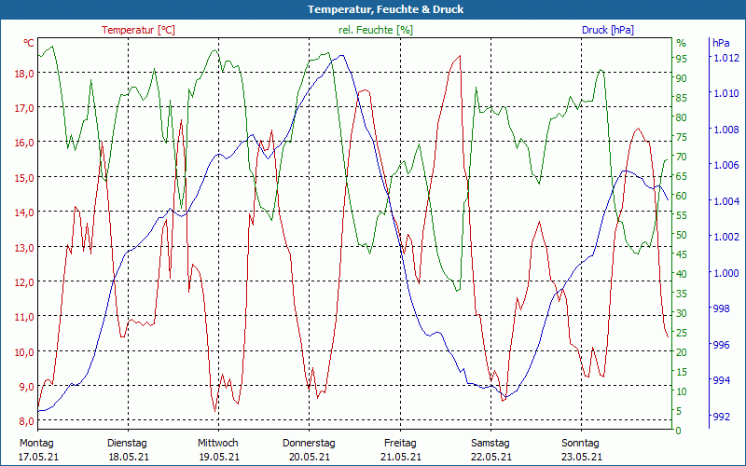Click the 'Mittwoch' day label
The width and height of the screenshot is (746, 466).
(x=218, y=444)
